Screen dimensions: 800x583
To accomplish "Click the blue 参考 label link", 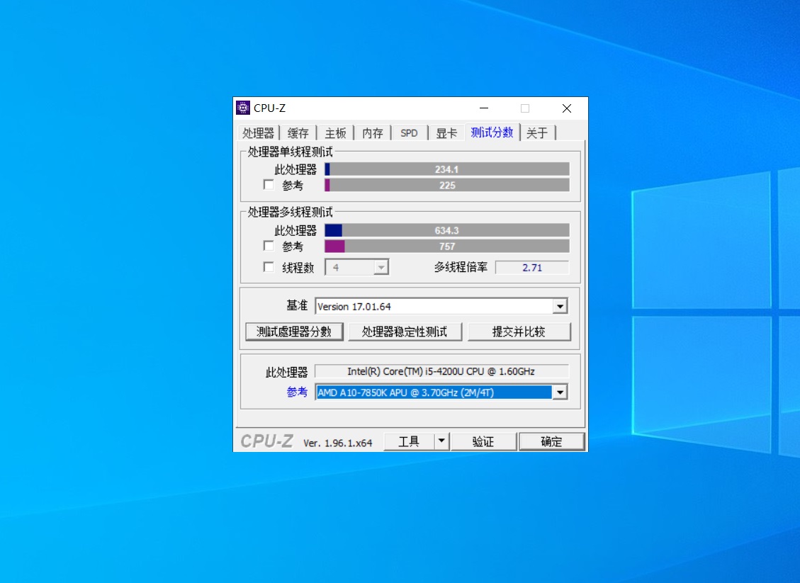I will click(x=297, y=392).
